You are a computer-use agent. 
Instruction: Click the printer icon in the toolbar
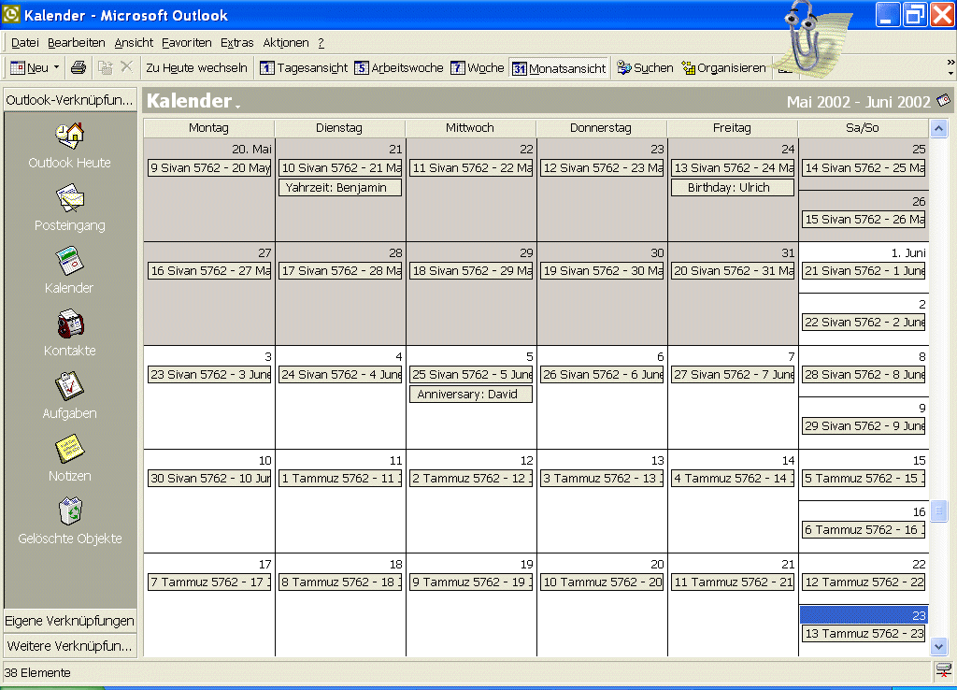[x=79, y=67]
